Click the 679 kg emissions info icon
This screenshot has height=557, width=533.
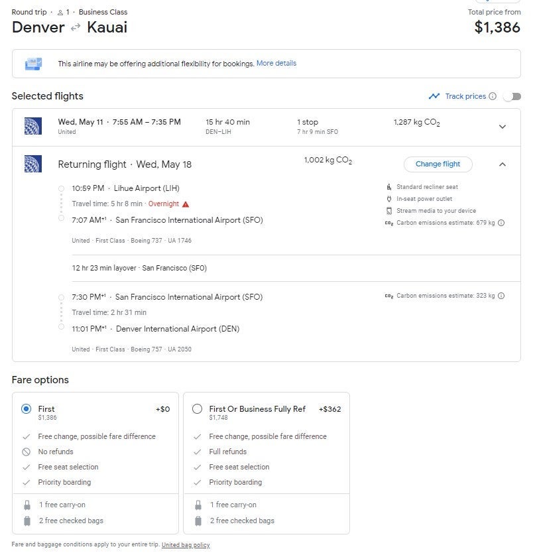pyautogui.click(x=501, y=223)
